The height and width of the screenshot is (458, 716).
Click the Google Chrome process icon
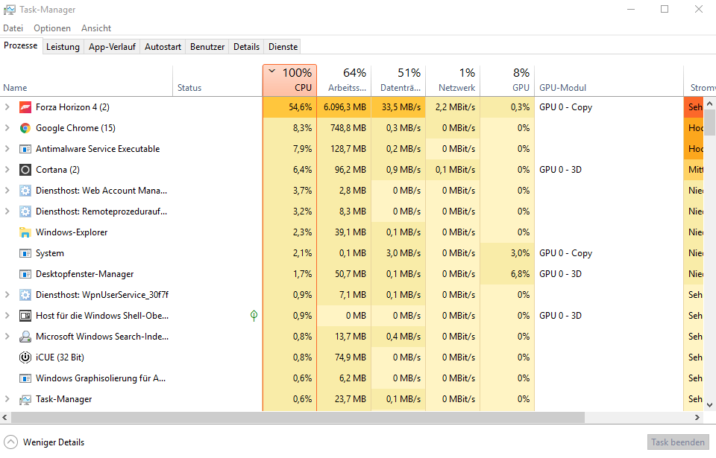(x=25, y=128)
